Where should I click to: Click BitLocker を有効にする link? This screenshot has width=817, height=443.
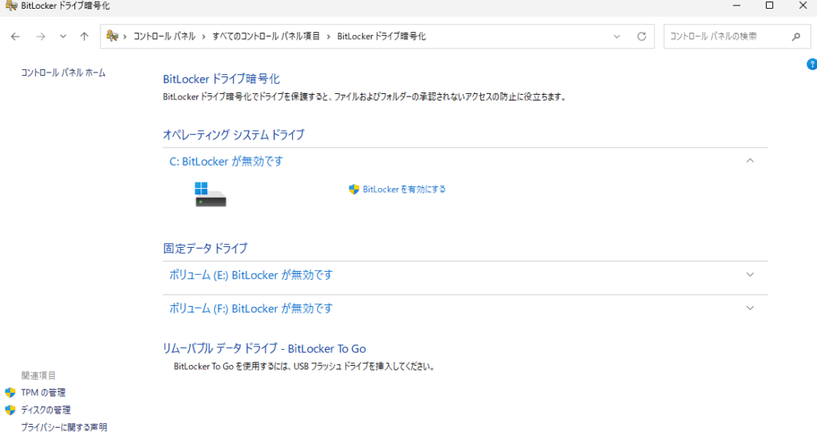pos(405,190)
